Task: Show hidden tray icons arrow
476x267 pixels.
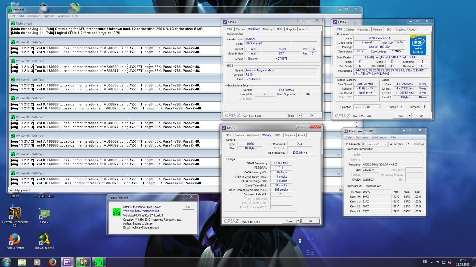Action: click(x=432, y=262)
